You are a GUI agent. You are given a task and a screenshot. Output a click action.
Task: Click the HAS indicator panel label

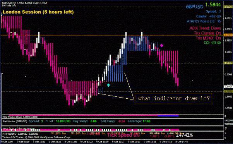coord(19,129)
